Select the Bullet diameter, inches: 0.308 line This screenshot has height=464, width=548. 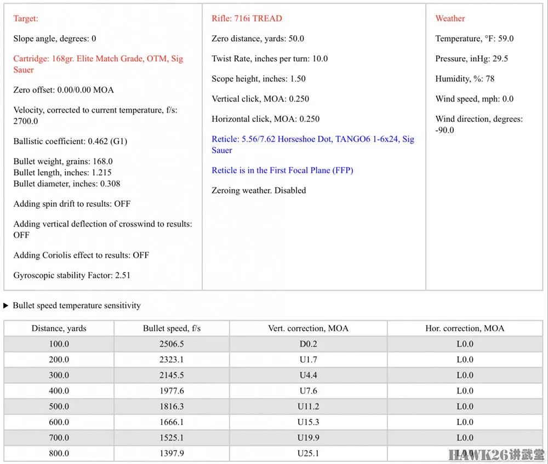pyautogui.click(x=67, y=184)
